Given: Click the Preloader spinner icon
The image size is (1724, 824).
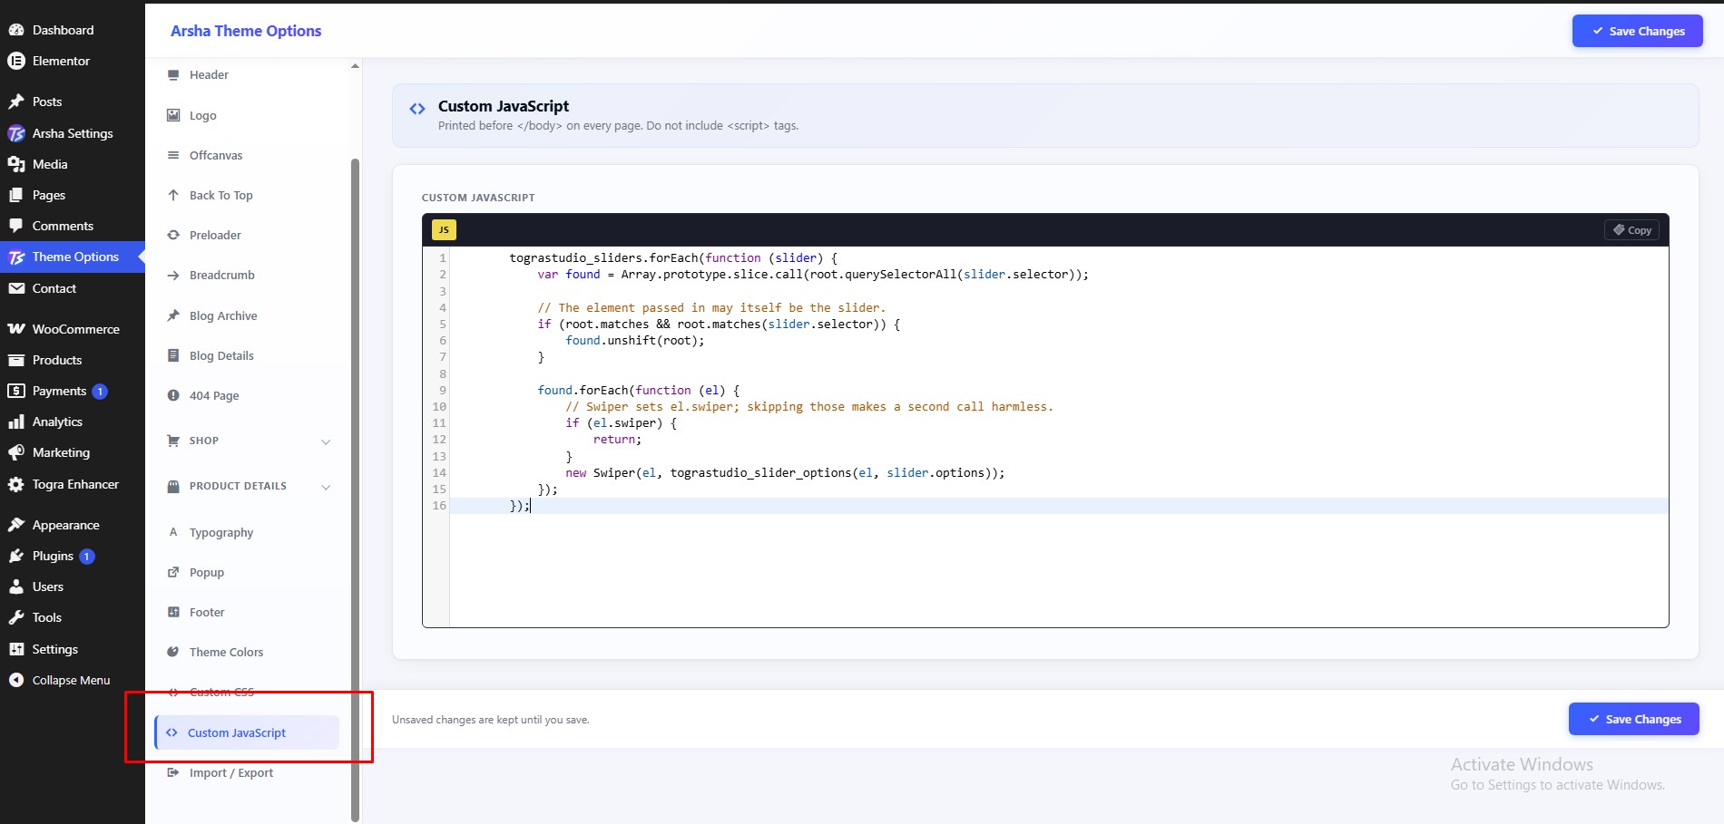Looking at the screenshot, I should (173, 235).
